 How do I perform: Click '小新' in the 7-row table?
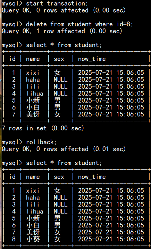point(33,100)
